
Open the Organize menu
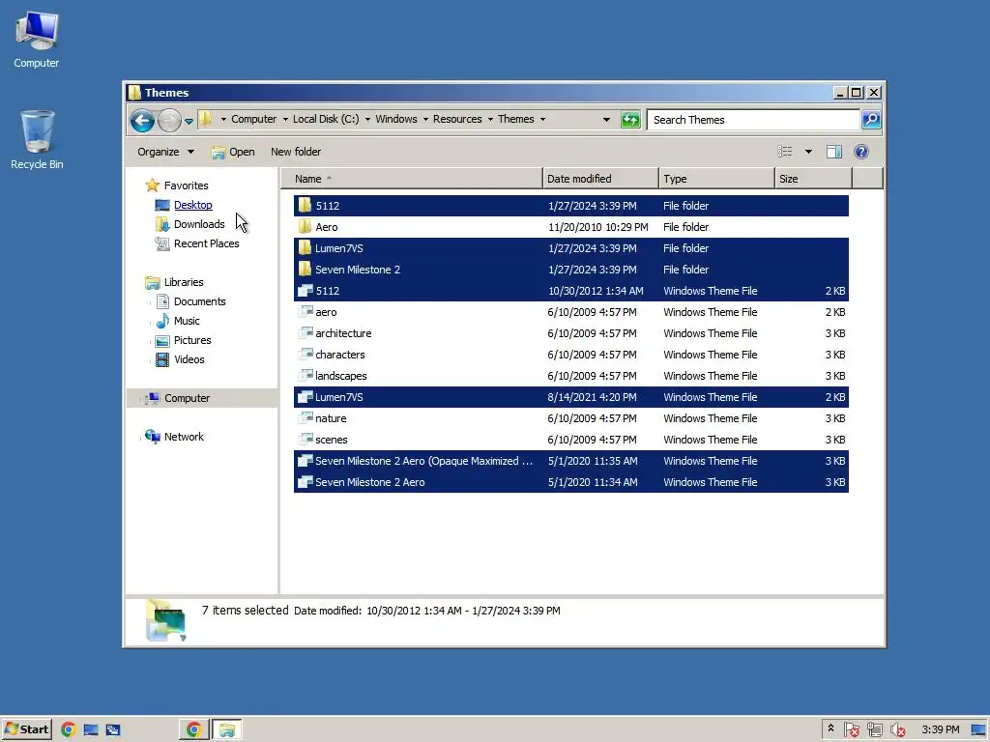[165, 152]
